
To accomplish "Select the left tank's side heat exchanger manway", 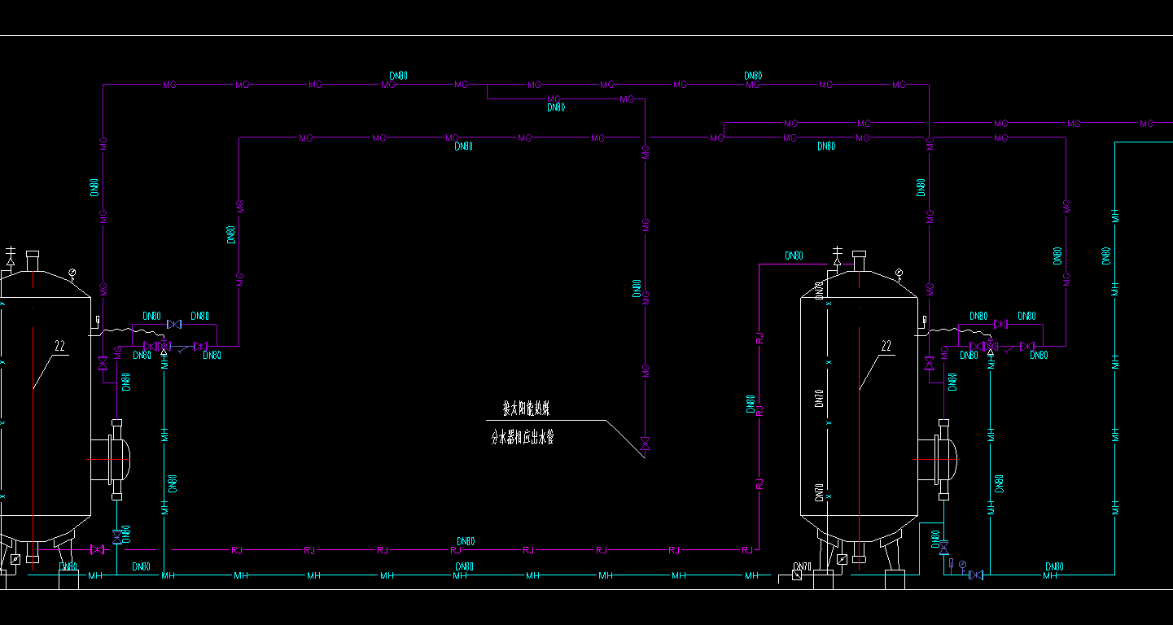I will [x=111, y=460].
